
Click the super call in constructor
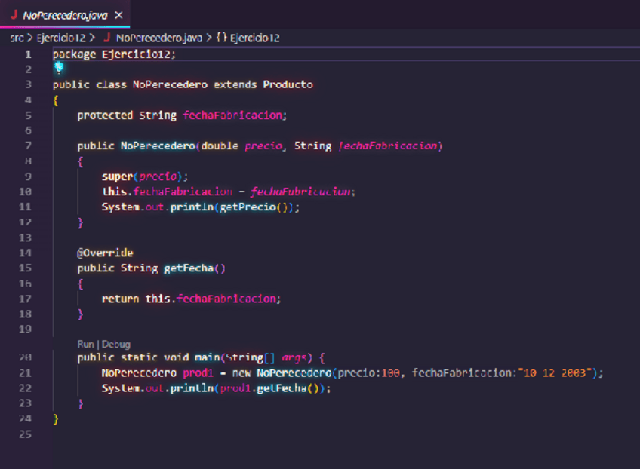[118, 176]
